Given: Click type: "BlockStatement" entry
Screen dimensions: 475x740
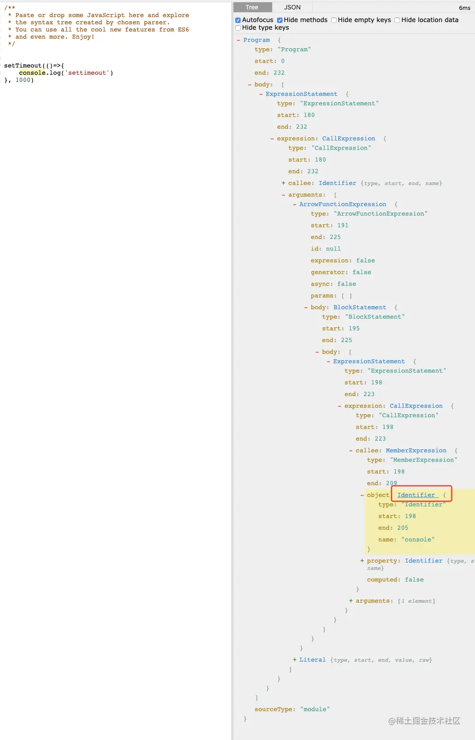Looking at the screenshot, I should coord(363,317).
